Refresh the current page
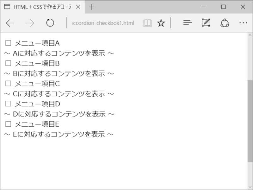 (x=50, y=23)
